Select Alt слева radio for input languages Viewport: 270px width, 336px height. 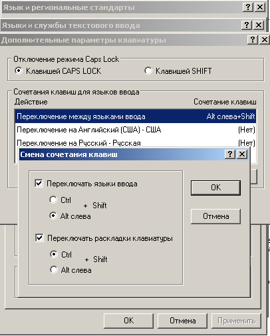tap(53, 216)
